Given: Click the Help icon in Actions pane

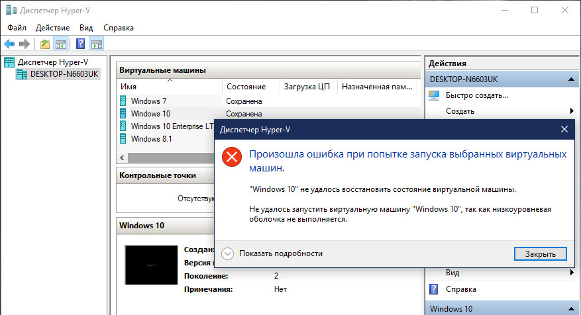Looking at the screenshot, I should 433,289.
